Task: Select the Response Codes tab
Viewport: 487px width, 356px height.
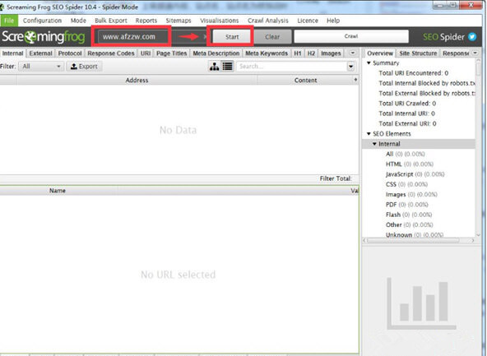Action: [111, 53]
